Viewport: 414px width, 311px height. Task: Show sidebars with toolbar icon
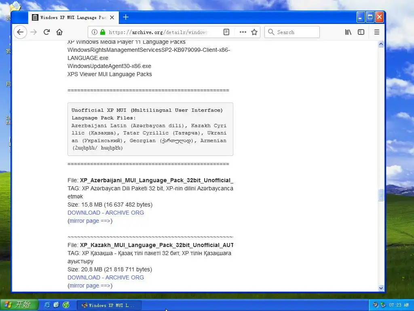click(361, 32)
